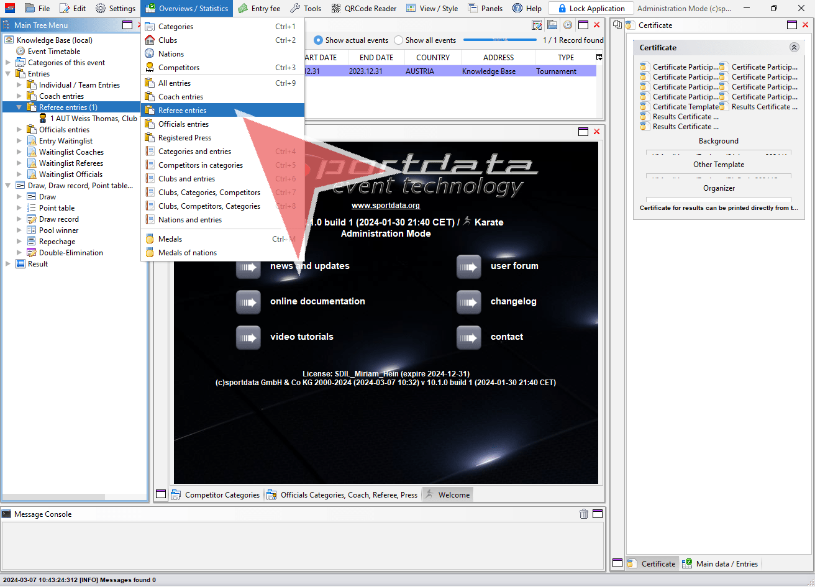The width and height of the screenshot is (815, 587).
Task: Collapse the Referee entries tree node
Action: (x=19, y=107)
